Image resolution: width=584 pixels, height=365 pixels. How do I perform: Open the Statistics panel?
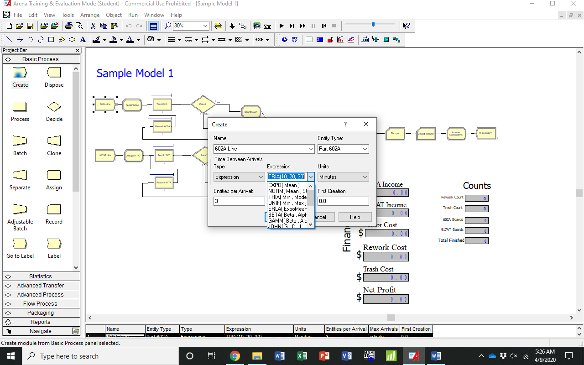41,276
